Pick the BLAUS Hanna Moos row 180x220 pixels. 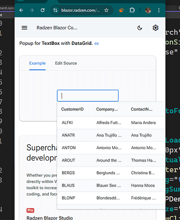(x=111, y=185)
